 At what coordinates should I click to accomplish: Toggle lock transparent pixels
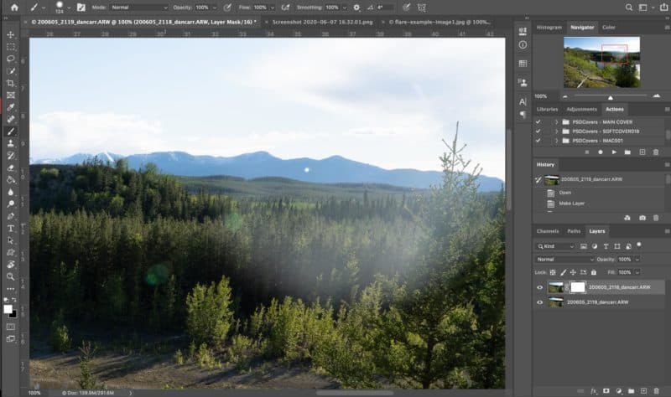click(553, 272)
